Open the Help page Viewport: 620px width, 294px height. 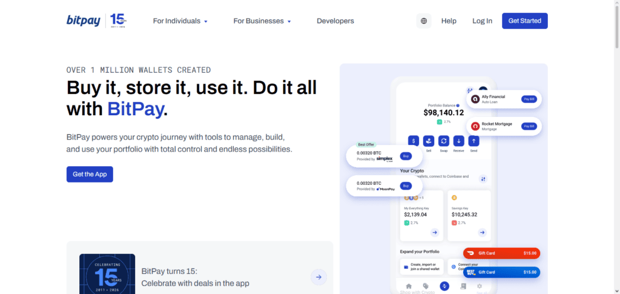(x=449, y=21)
